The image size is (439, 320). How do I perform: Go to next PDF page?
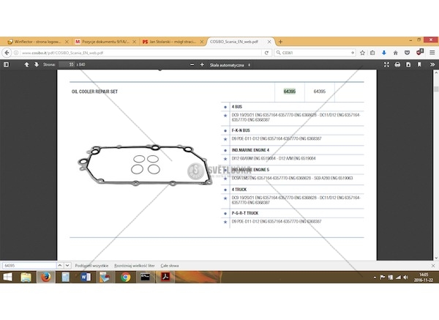(35, 64)
